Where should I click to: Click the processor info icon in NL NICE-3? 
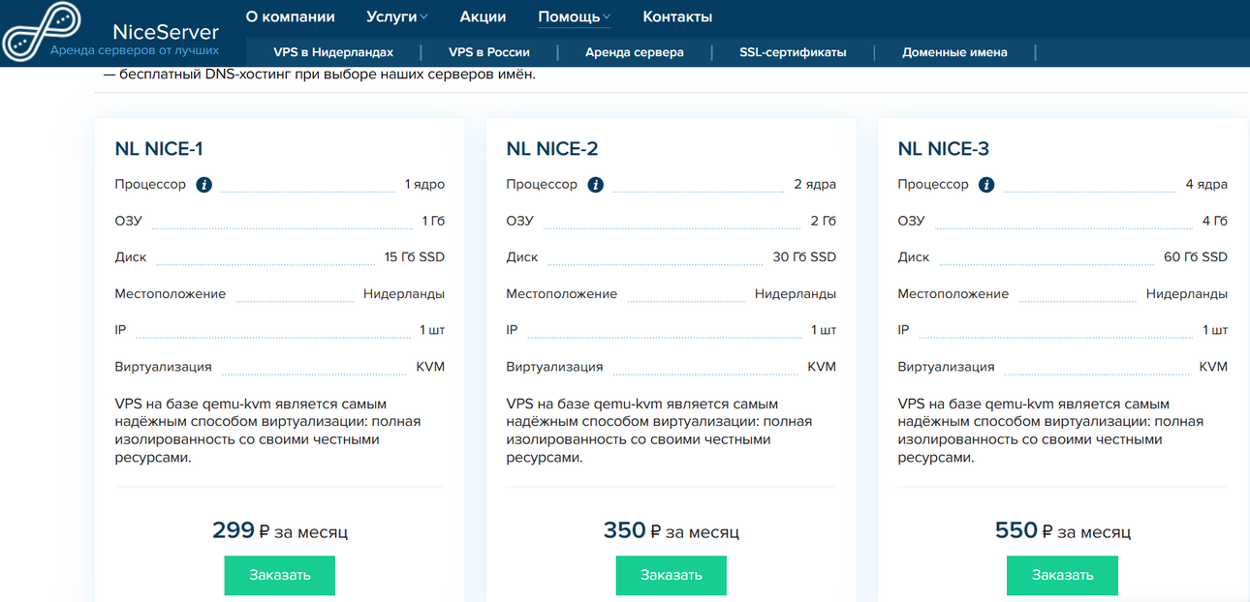tap(986, 185)
